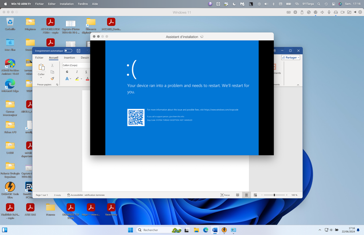Click the microphone icon in Parallels toolbar
The height and width of the screenshot is (235, 364).
(x=329, y=12)
